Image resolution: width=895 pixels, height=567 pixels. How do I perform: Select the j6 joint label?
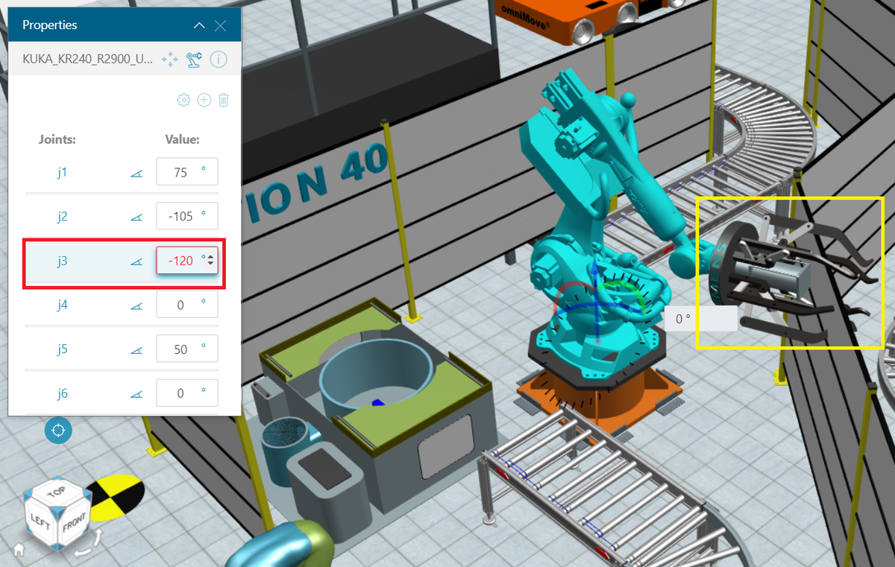tap(63, 393)
